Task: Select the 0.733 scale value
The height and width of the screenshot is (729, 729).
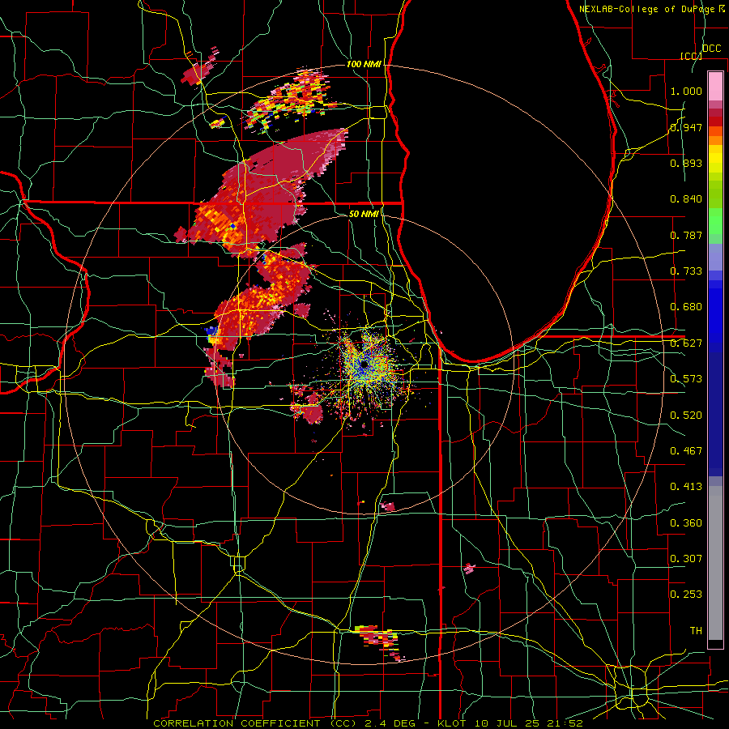Action: point(686,271)
